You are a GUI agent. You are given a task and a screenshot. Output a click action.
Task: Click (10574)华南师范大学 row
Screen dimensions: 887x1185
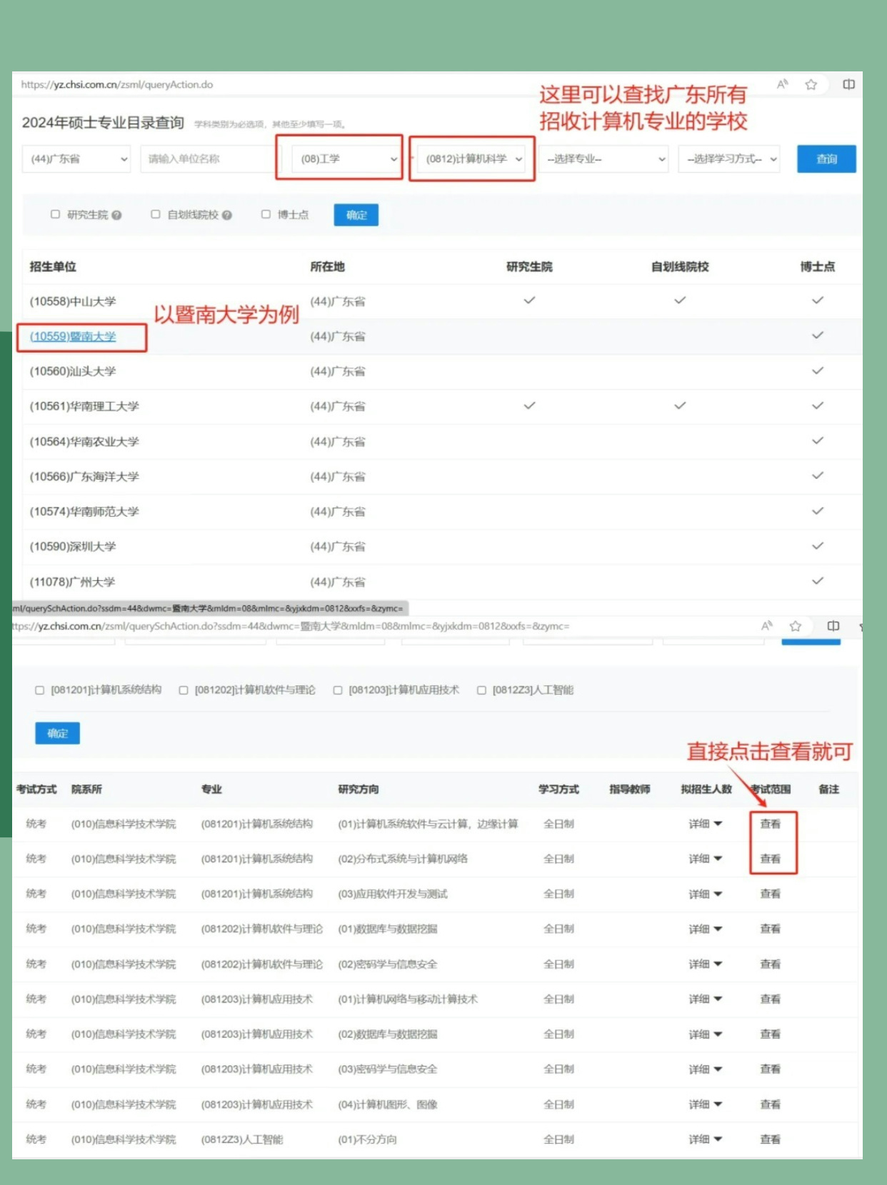(x=442, y=512)
